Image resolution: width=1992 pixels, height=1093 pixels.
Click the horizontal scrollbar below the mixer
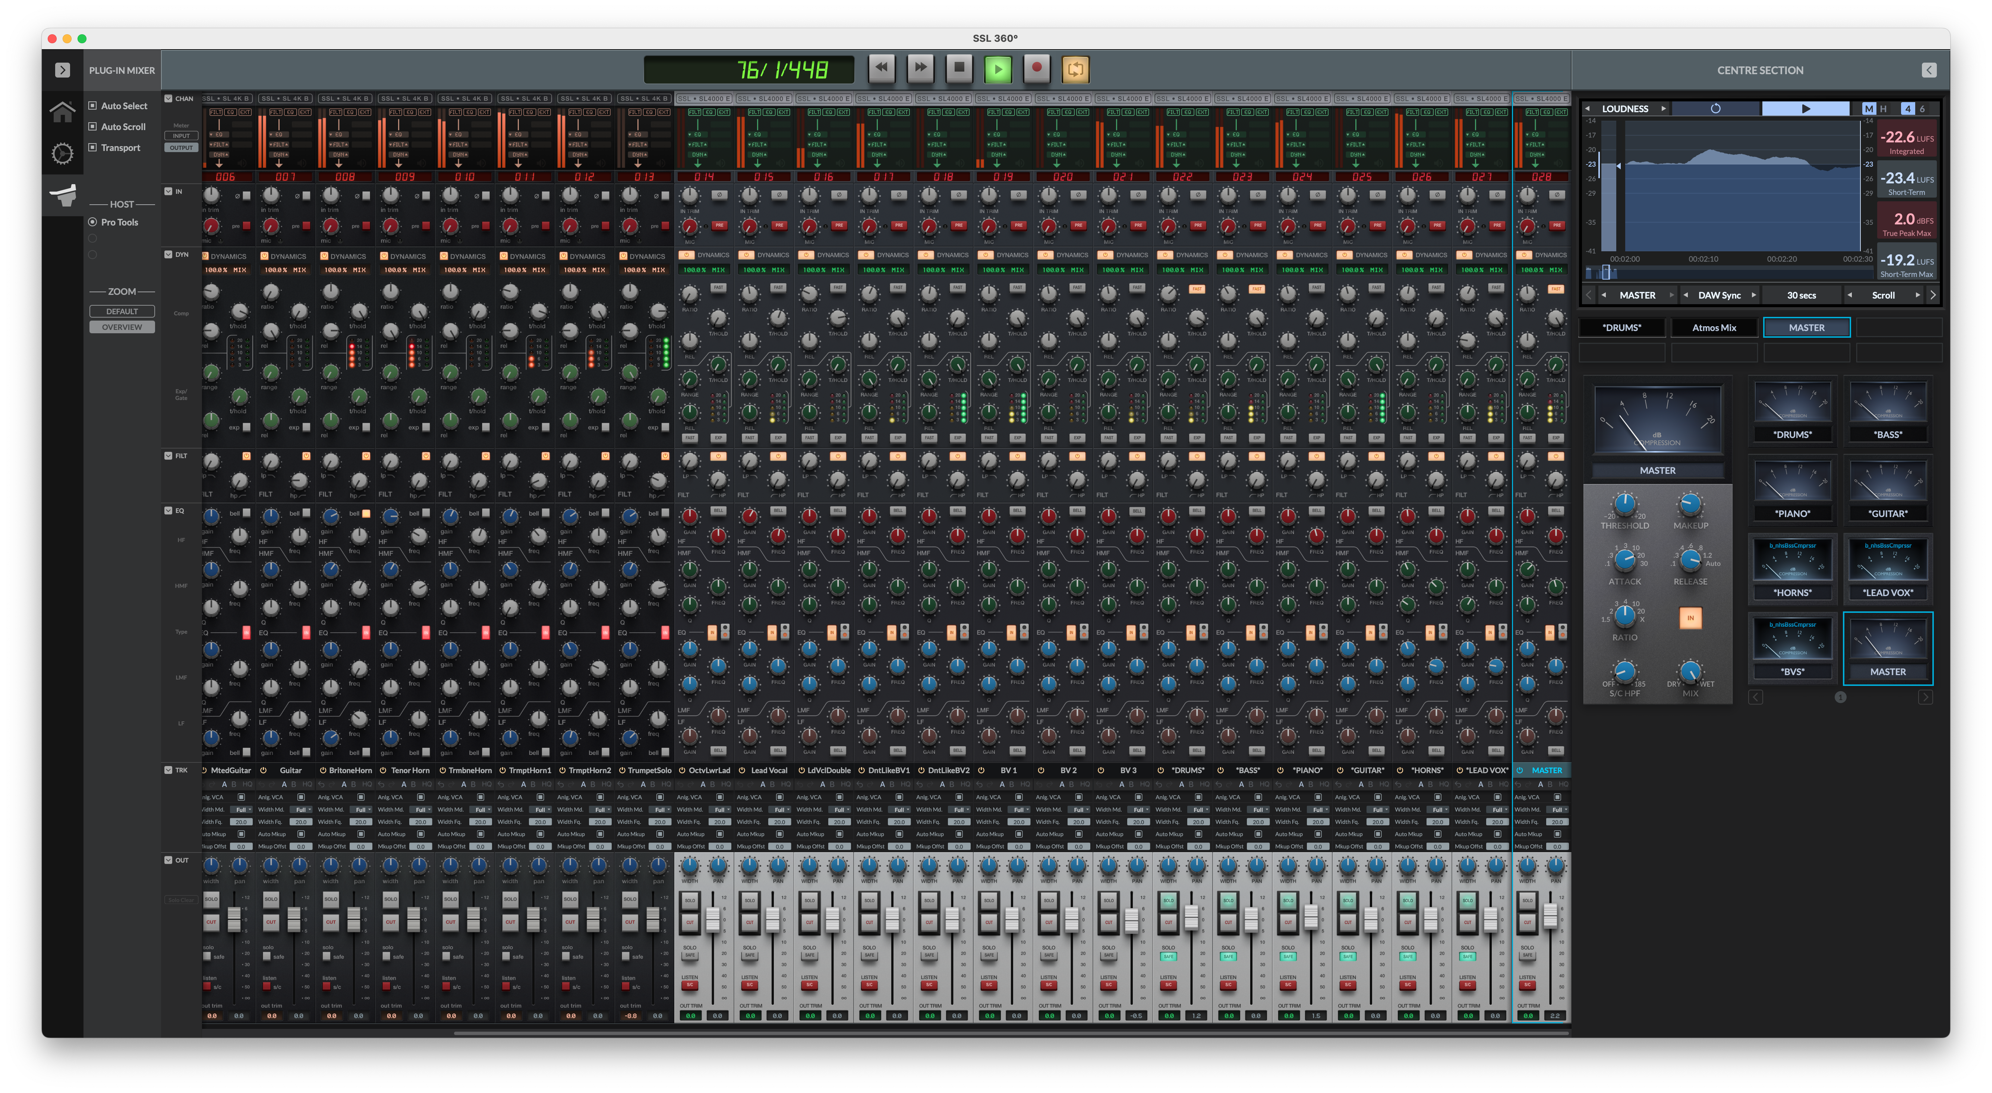pos(1011,1033)
